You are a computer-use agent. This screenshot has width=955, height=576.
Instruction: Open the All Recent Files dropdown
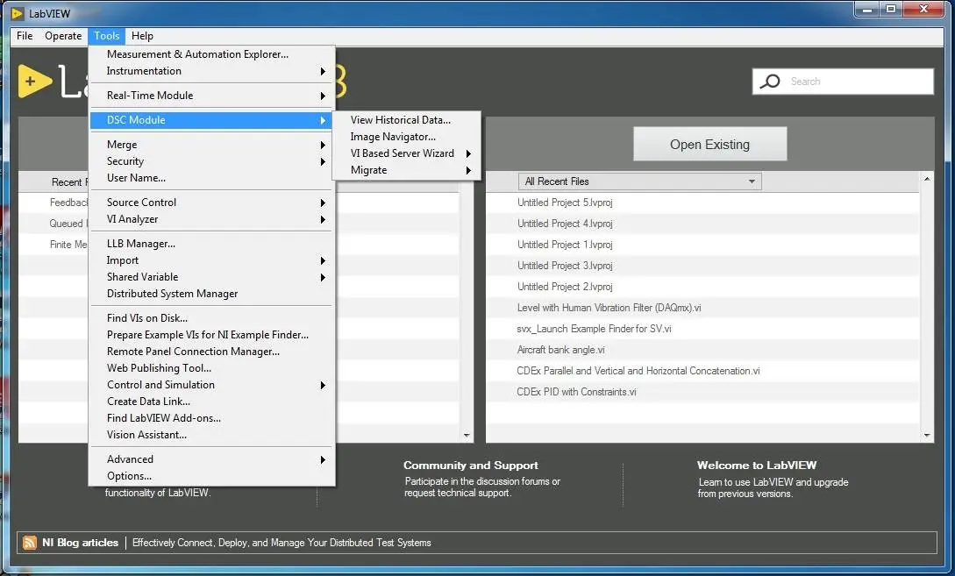click(x=639, y=181)
